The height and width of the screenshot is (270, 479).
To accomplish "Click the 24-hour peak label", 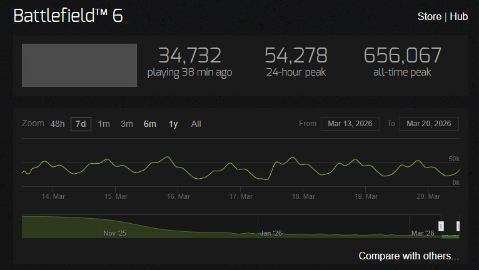I will (296, 72).
